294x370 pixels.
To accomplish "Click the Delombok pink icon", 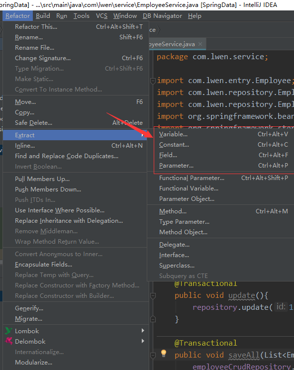I will click(x=8, y=341).
